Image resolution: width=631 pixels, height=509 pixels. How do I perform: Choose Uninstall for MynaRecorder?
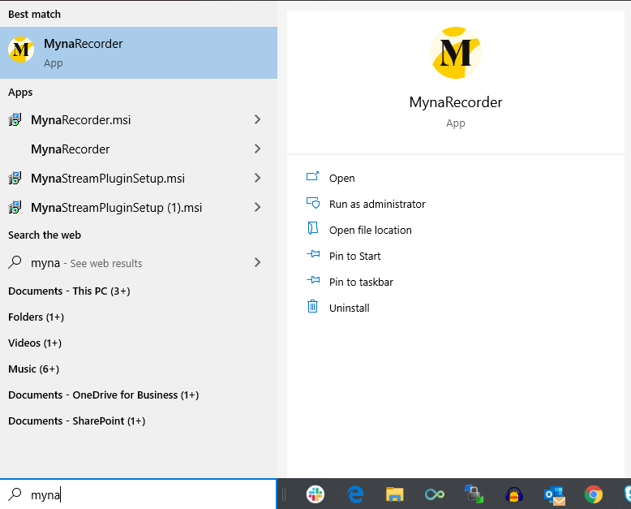(350, 308)
